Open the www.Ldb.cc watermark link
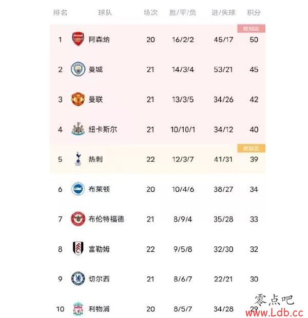Screen dimensions: 308x318 pos(274,312)
